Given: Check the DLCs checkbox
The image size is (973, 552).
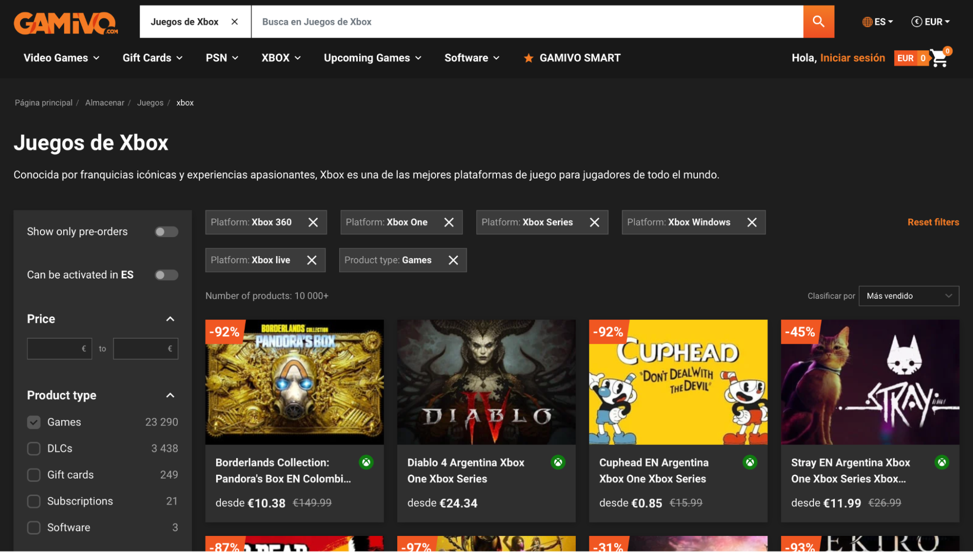Looking at the screenshot, I should point(34,448).
